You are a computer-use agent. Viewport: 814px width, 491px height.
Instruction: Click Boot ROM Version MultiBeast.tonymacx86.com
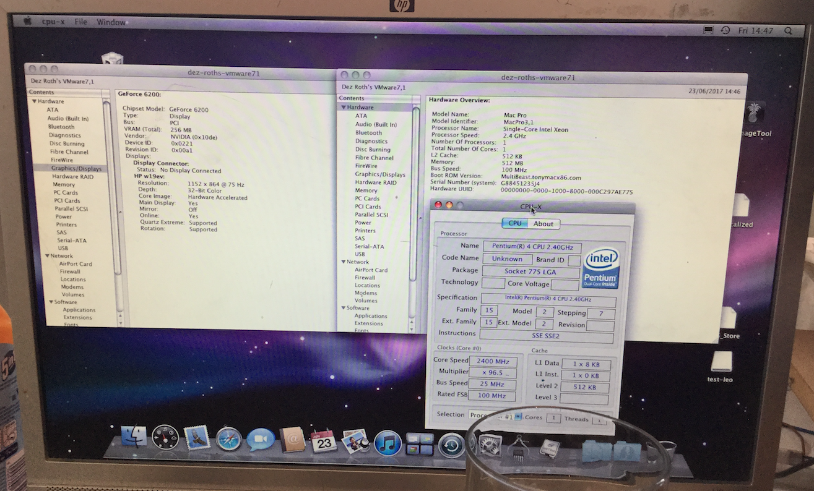tap(541, 177)
